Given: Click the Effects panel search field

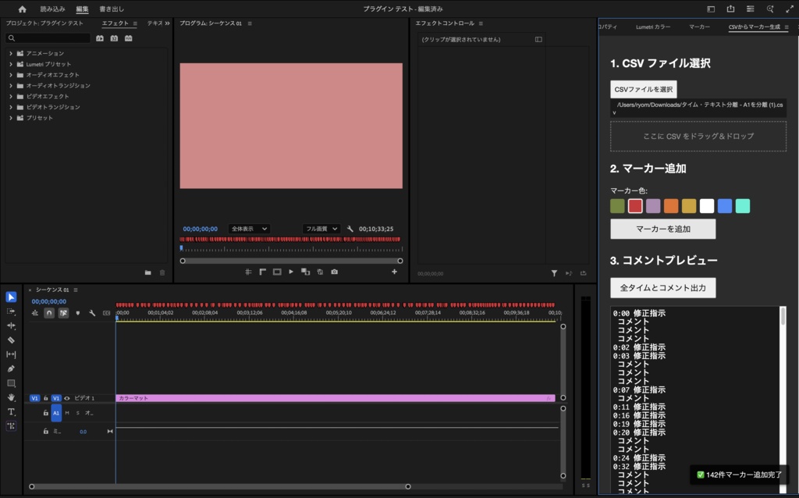Looking at the screenshot, I should point(48,38).
